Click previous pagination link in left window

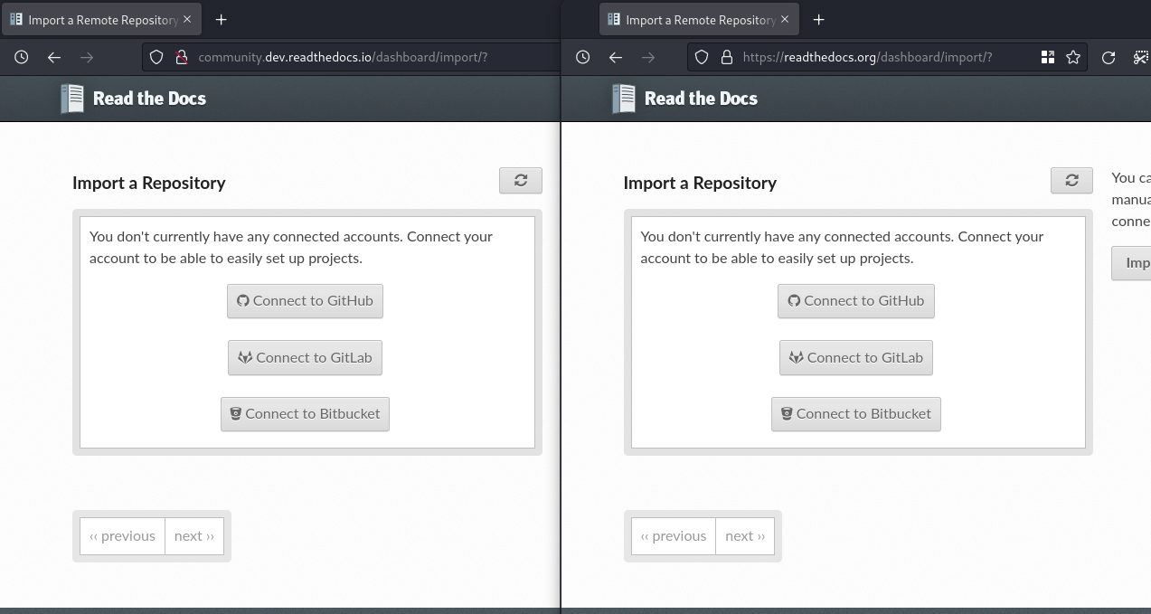[123, 536]
